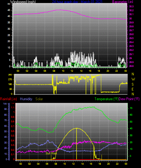Click the 35 mark on the windspeed axis

coord(9,22)
